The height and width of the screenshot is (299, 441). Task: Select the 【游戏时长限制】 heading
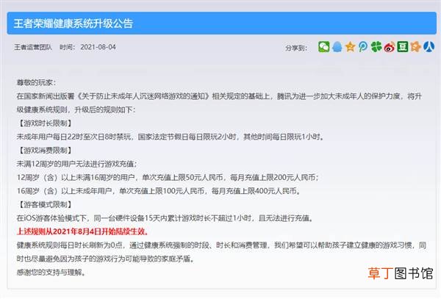tap(45, 123)
